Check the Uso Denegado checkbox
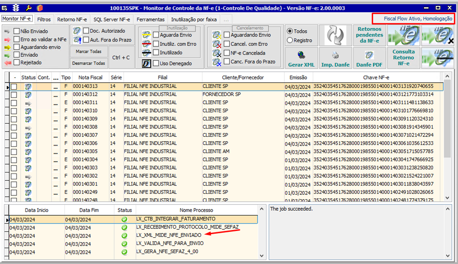The height and width of the screenshot is (264, 458). (x=156, y=63)
